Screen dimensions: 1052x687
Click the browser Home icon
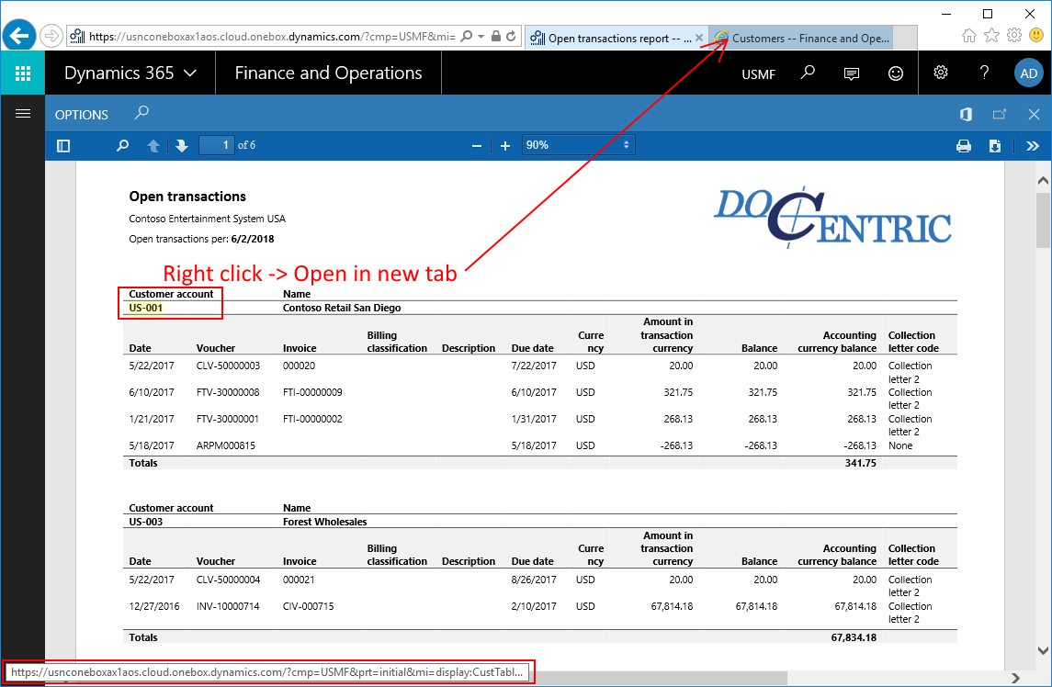[968, 36]
